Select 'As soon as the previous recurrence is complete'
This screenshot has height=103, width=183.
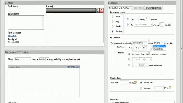[129, 54]
